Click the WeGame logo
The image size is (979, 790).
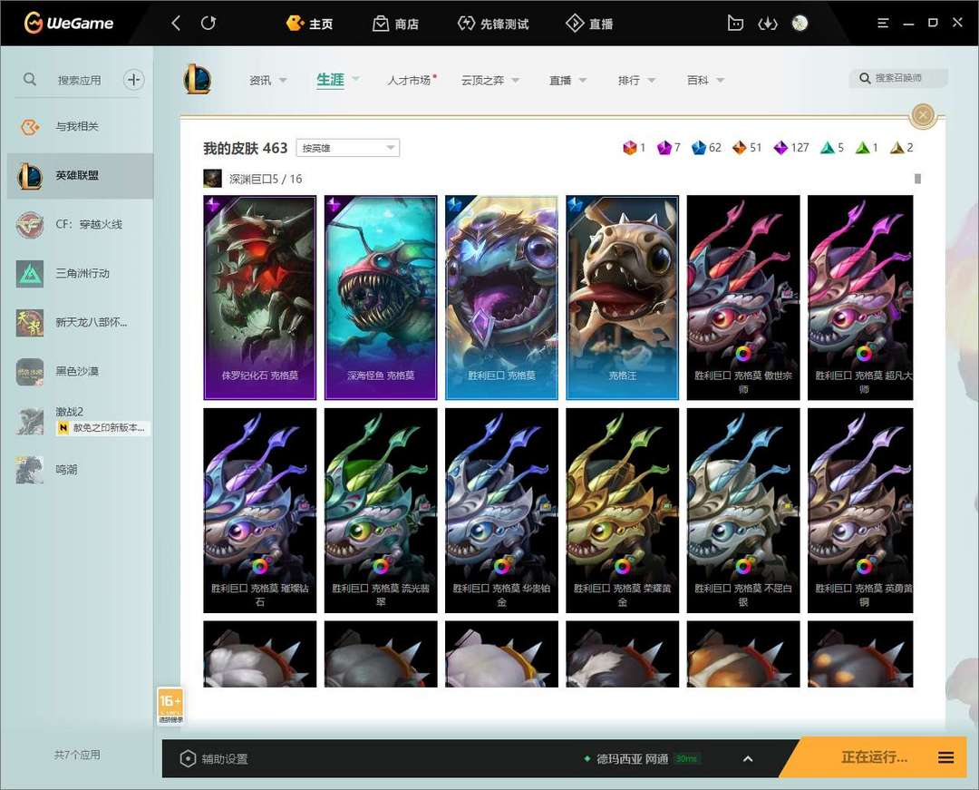pos(69,23)
